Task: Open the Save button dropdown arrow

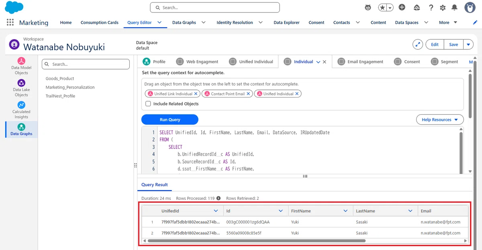Action: [468, 45]
